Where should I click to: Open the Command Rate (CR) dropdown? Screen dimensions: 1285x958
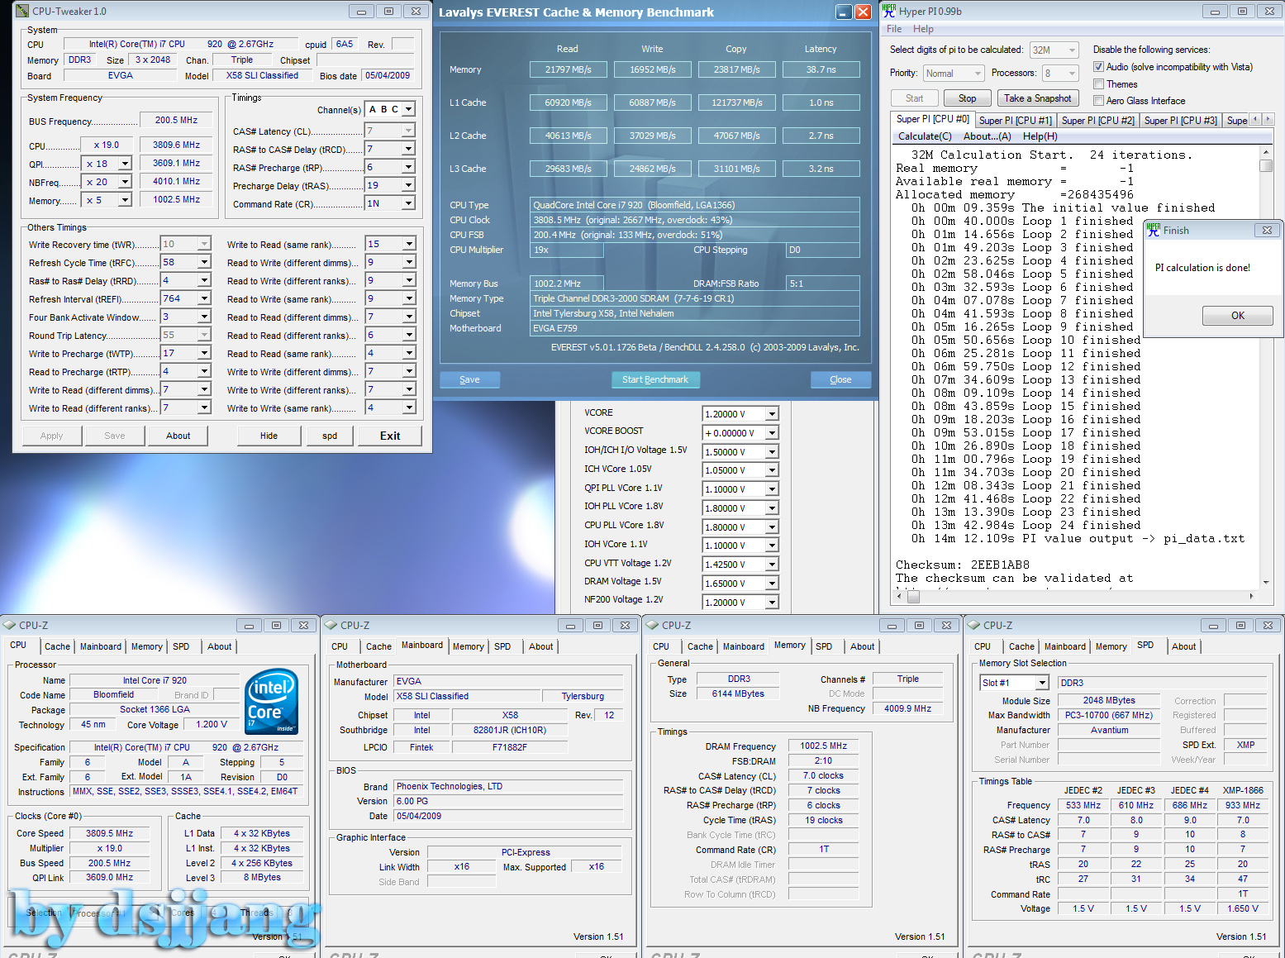click(408, 203)
